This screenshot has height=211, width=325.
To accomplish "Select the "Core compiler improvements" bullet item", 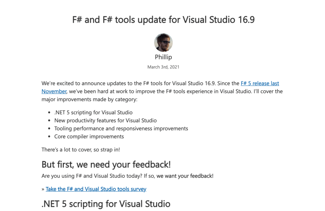I will tap(89, 137).
